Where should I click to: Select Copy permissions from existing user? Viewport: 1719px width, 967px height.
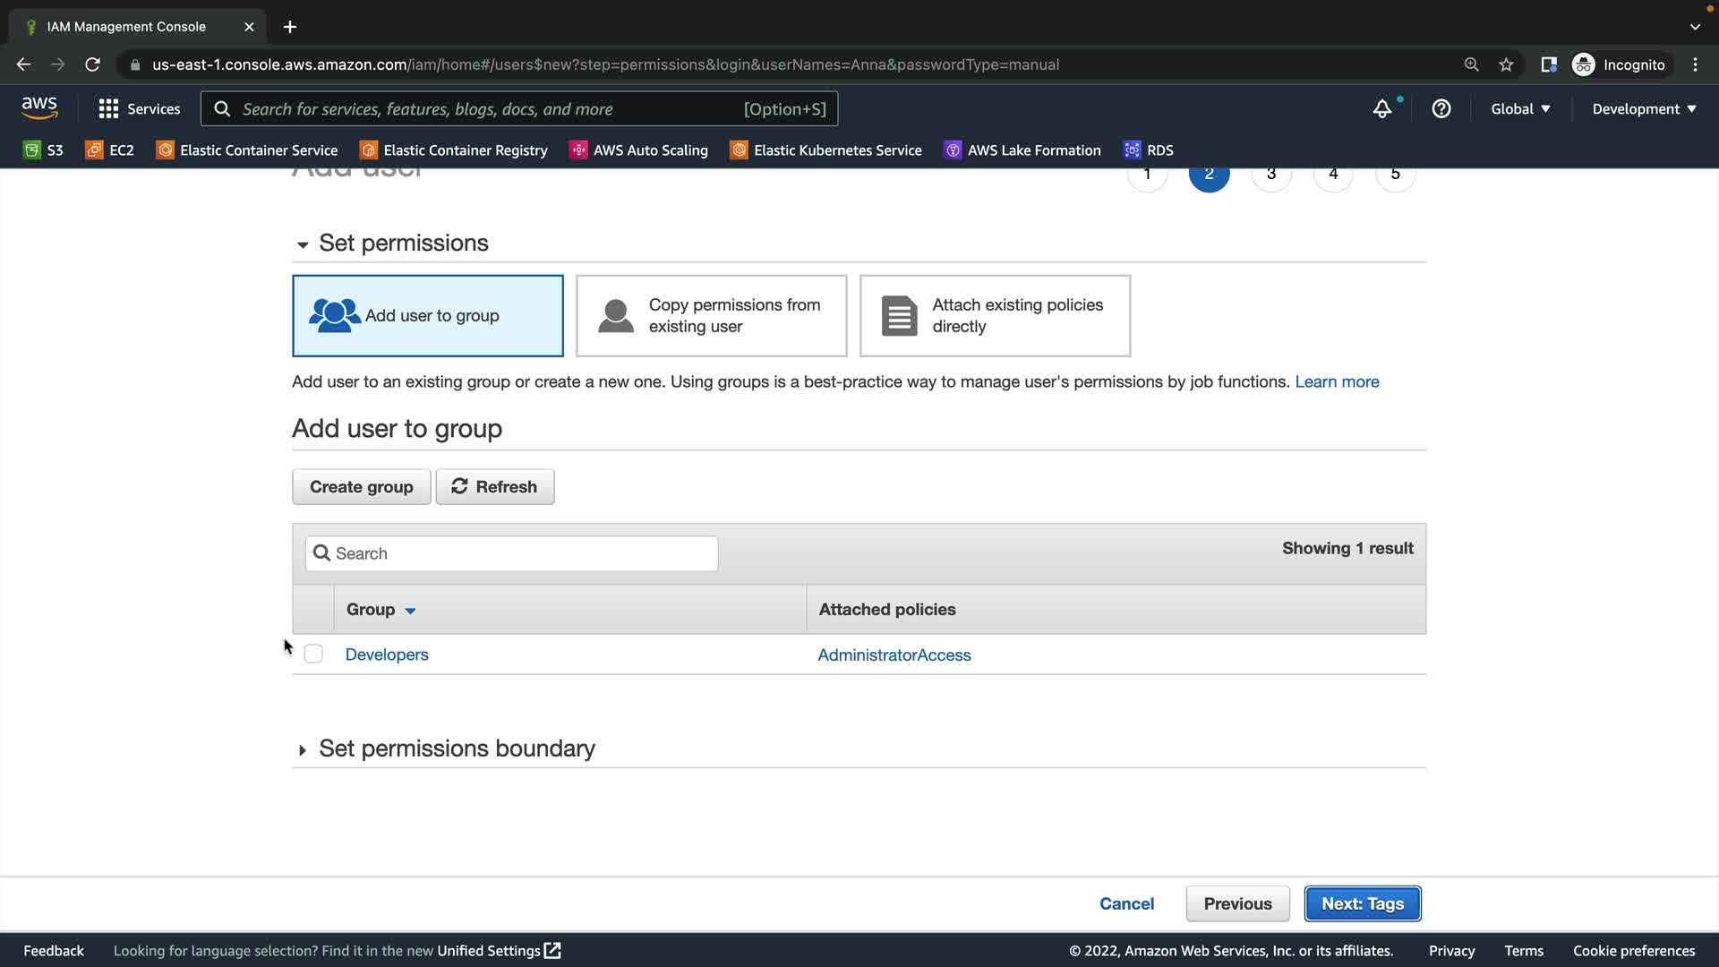[711, 316]
